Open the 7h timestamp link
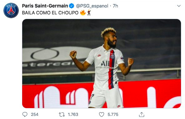The image size is (185, 119). click(x=115, y=6)
